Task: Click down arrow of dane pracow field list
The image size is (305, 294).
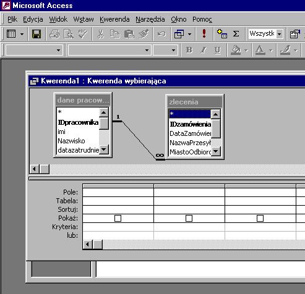Action: 104,149
